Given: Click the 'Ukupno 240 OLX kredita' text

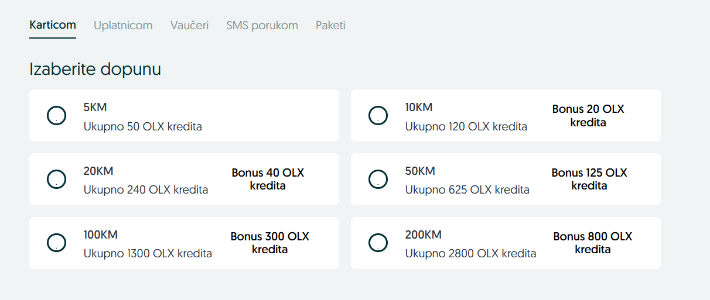Looking at the screenshot, I should click(146, 190).
